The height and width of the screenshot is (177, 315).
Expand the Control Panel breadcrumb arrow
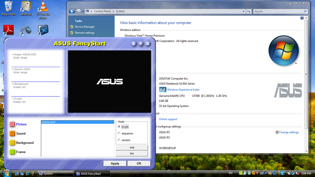(x=113, y=12)
